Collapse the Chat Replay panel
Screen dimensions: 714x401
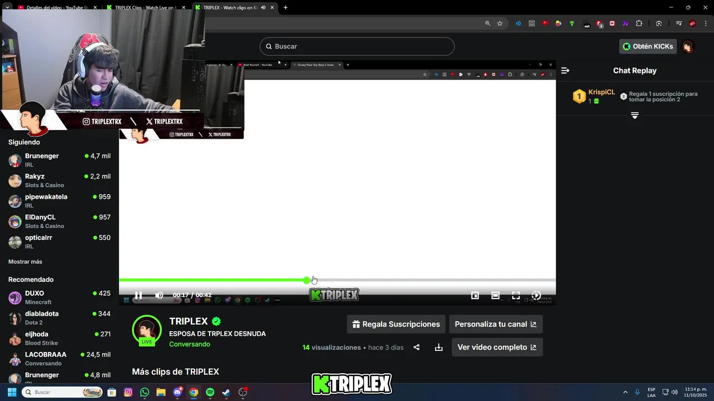pos(565,70)
